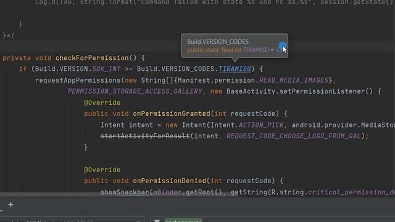Click the READ_MEDIA_IMAGES permission constant
The height and width of the screenshot is (222, 395).
coord(294,80)
